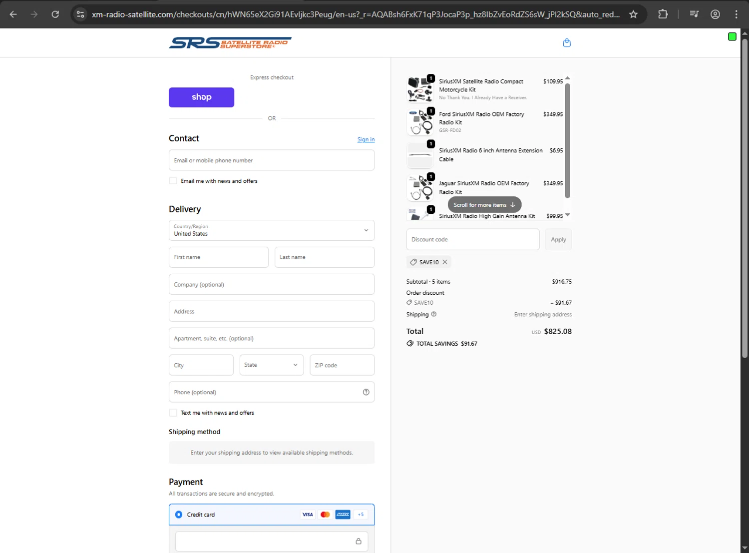
Task: Click 'SiriusXM Satellite Radio Compact Motorcycle Kit' title
Action: point(481,85)
